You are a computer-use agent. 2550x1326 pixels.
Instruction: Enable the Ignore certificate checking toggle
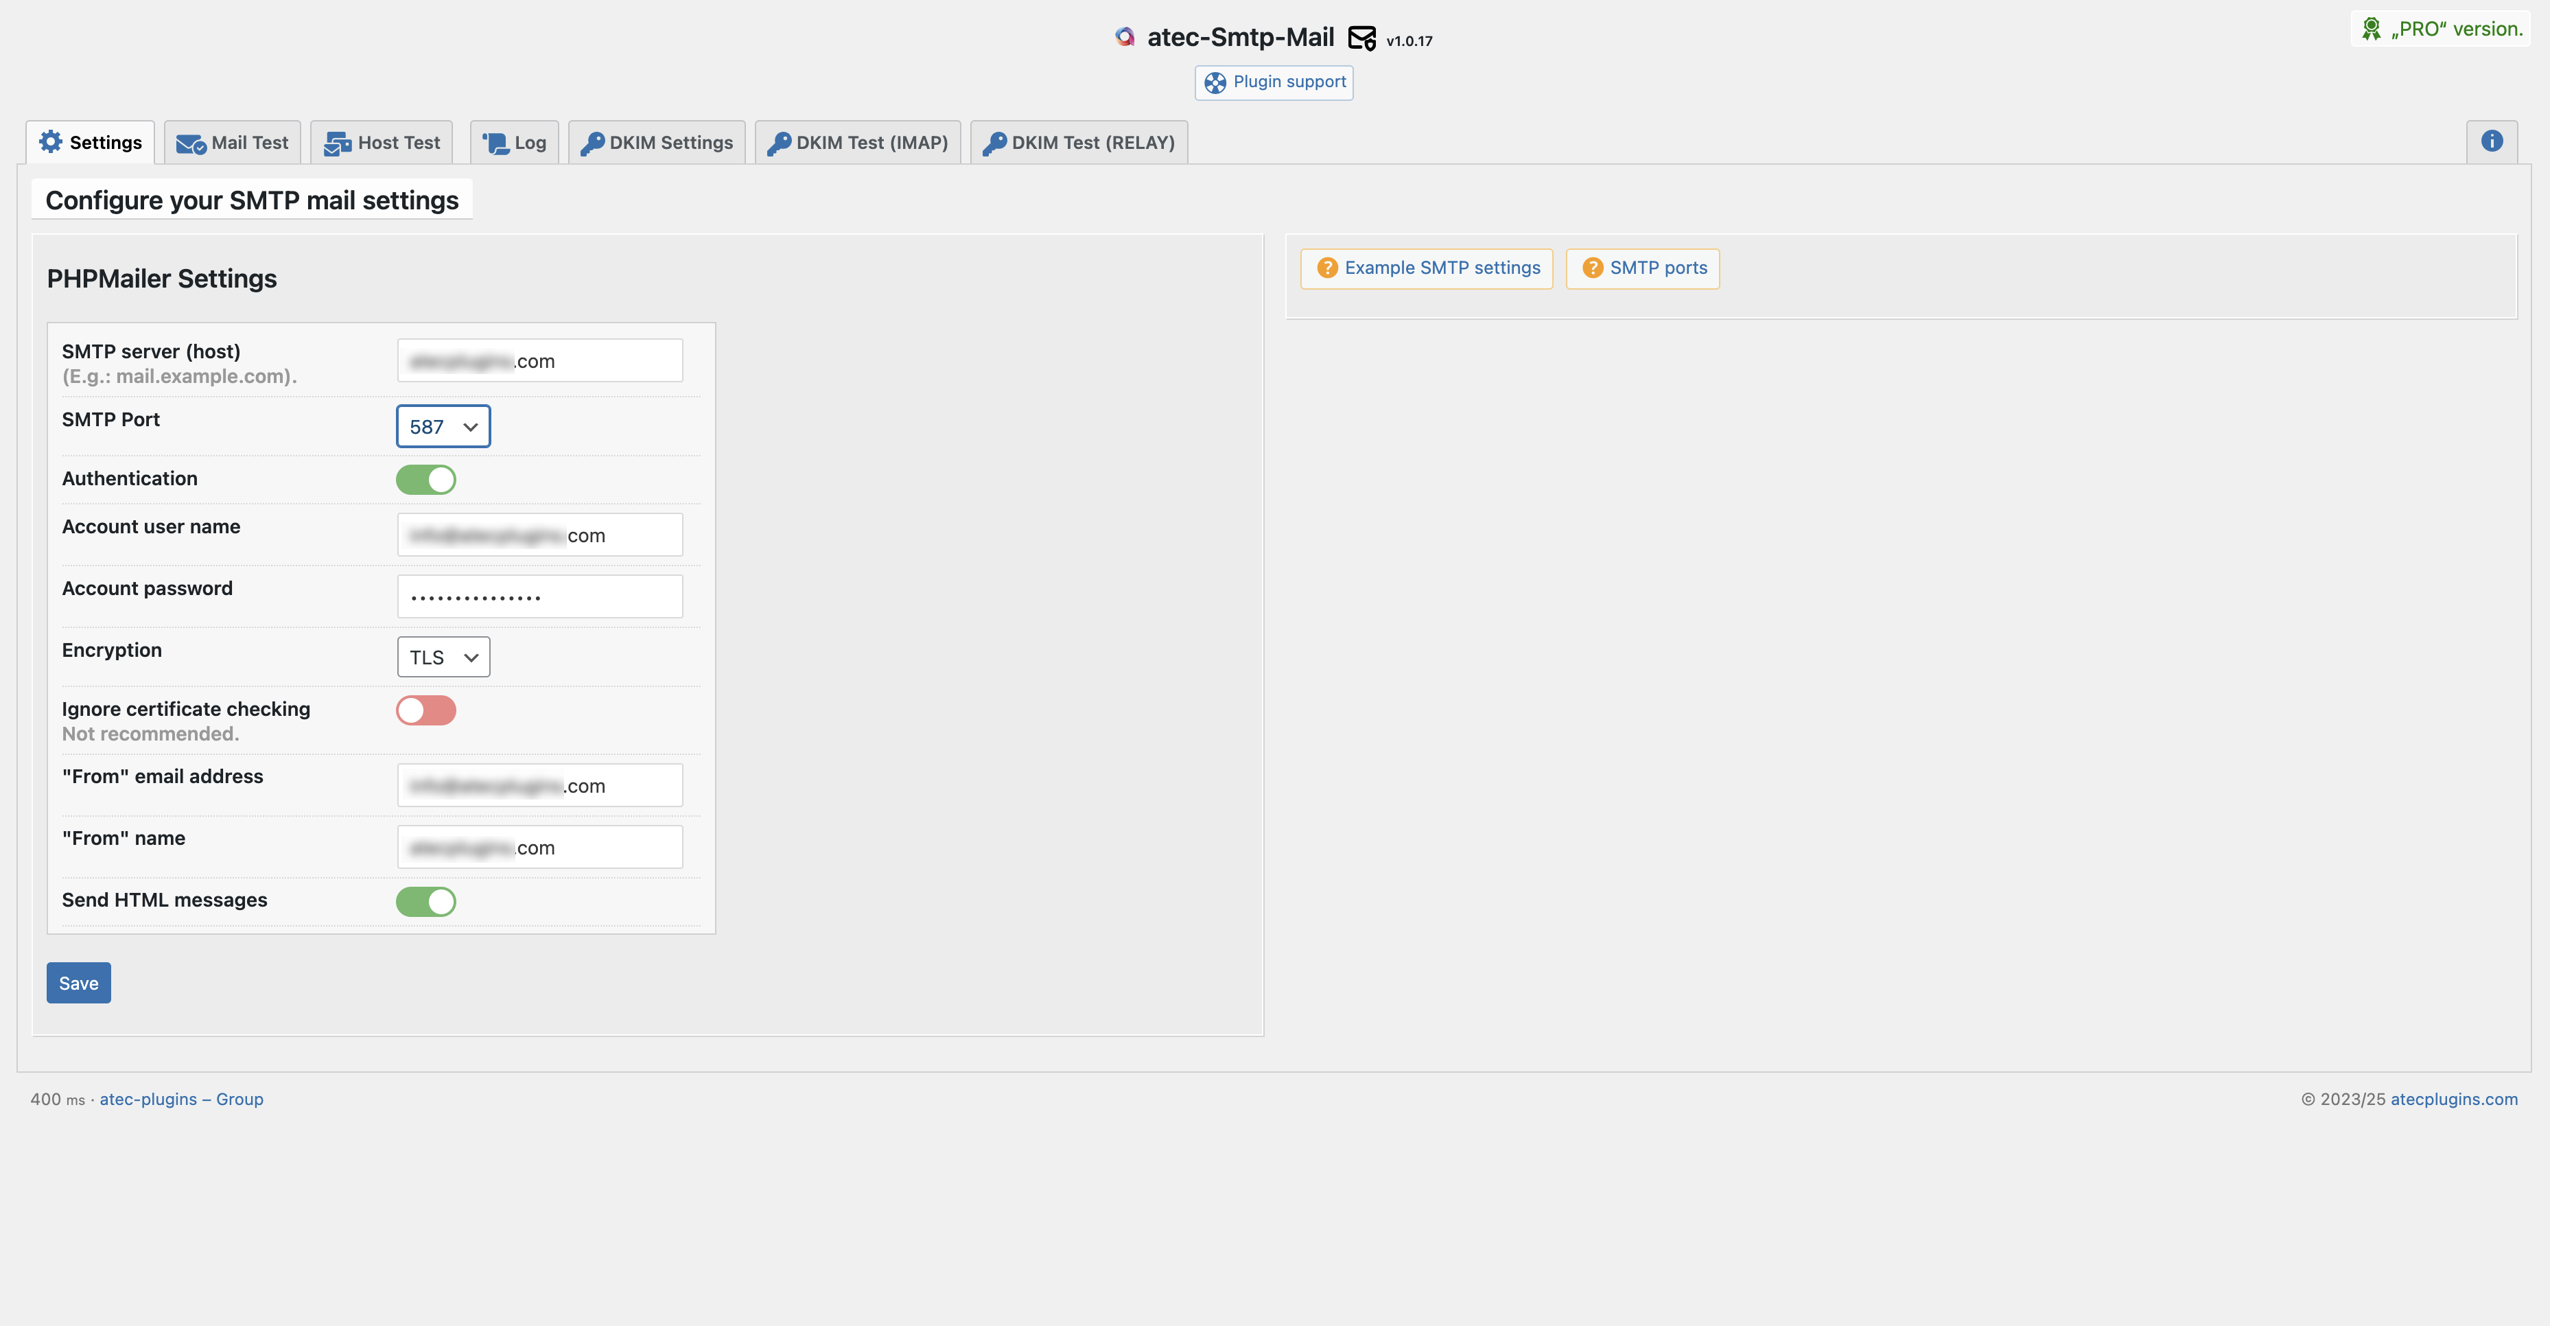425,710
